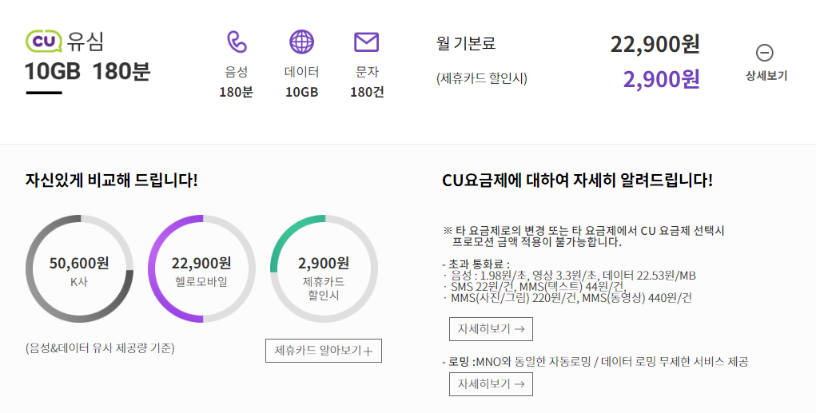Click the CU요금제에 대하여 자세히 알려드립니다! heading
This screenshot has width=816, height=413.
point(577,181)
